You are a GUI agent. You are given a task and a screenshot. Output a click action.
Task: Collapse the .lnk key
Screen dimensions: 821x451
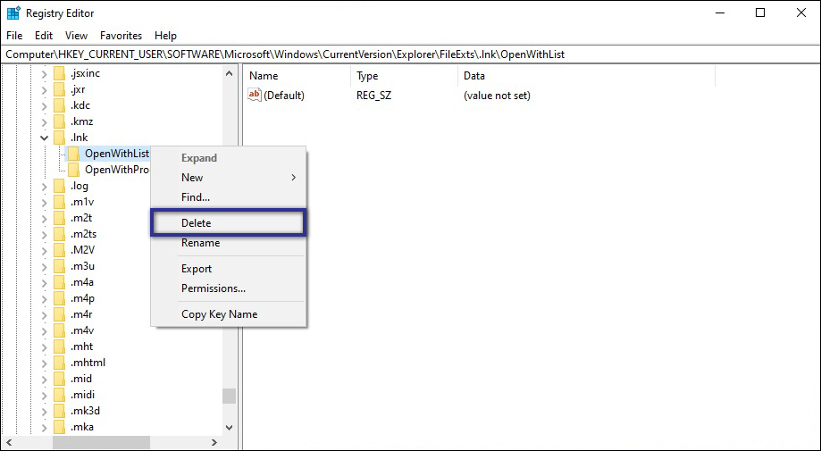click(x=45, y=138)
